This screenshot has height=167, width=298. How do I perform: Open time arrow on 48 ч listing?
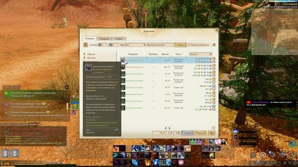[x=169, y=67]
